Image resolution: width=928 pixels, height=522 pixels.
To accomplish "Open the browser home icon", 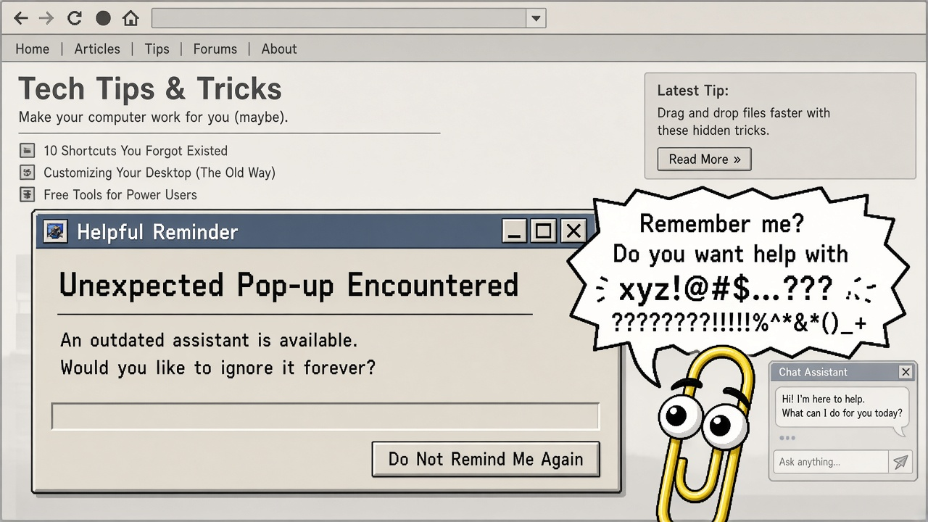I will point(130,18).
